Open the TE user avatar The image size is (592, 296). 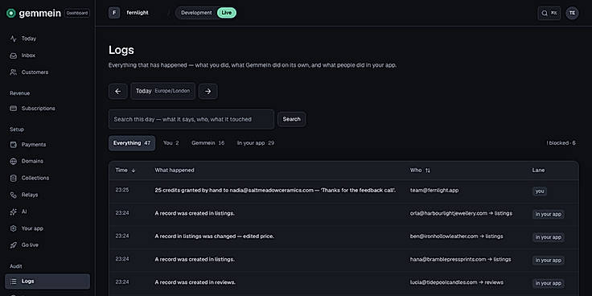(572, 13)
